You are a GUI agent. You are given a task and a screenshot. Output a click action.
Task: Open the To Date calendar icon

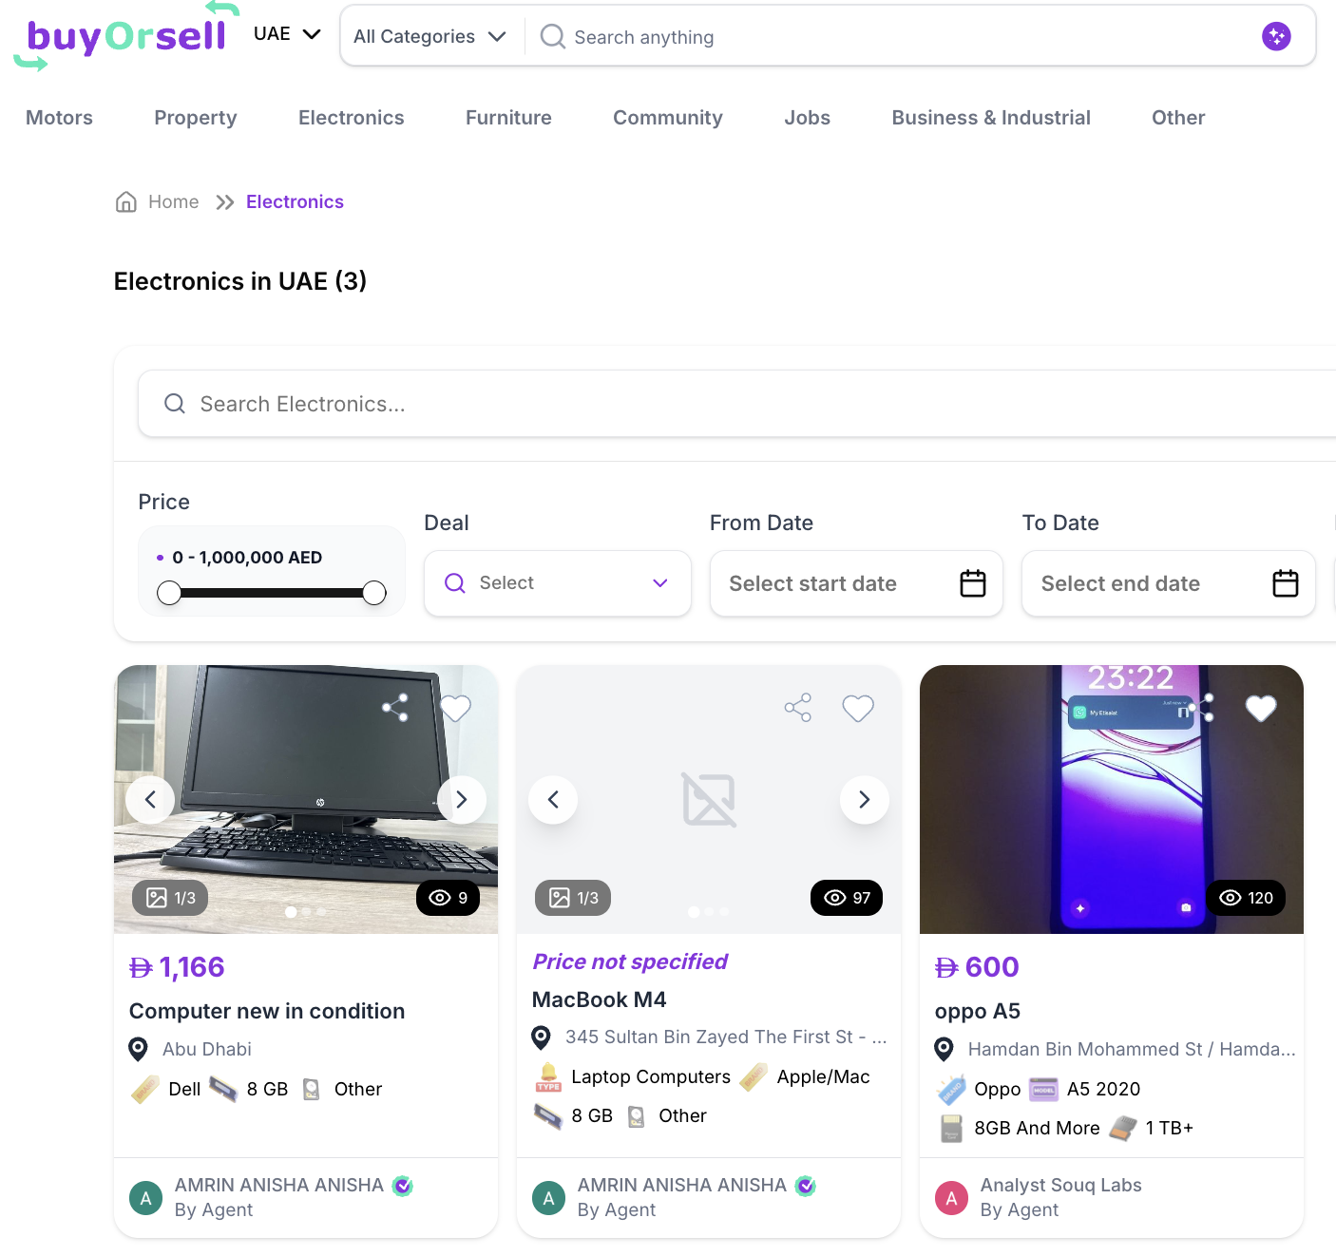point(1286,583)
